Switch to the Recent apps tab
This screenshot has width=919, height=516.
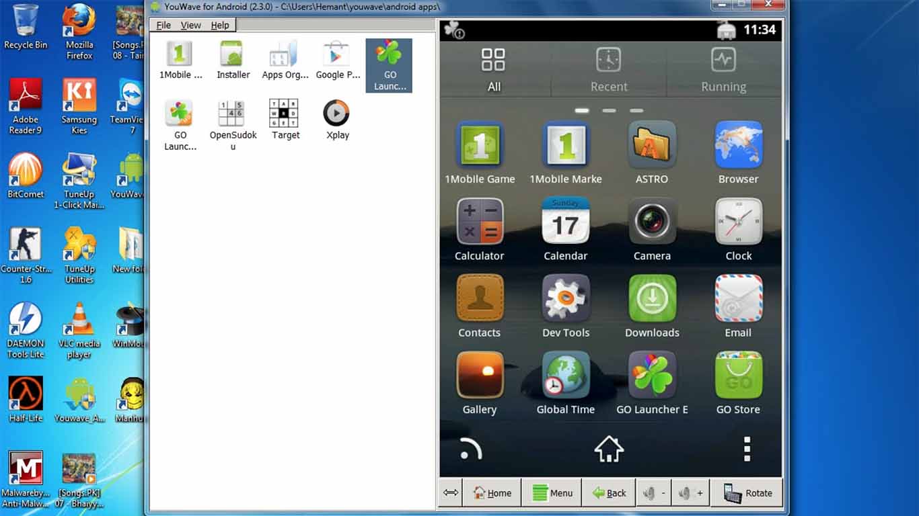coord(609,70)
